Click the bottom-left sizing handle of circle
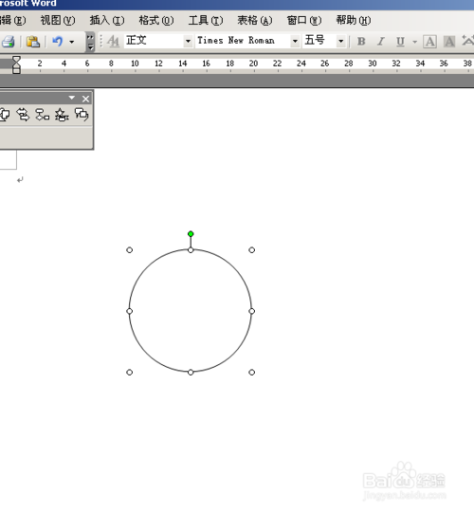Viewport: 474px width, 512px height. pyautogui.click(x=129, y=373)
